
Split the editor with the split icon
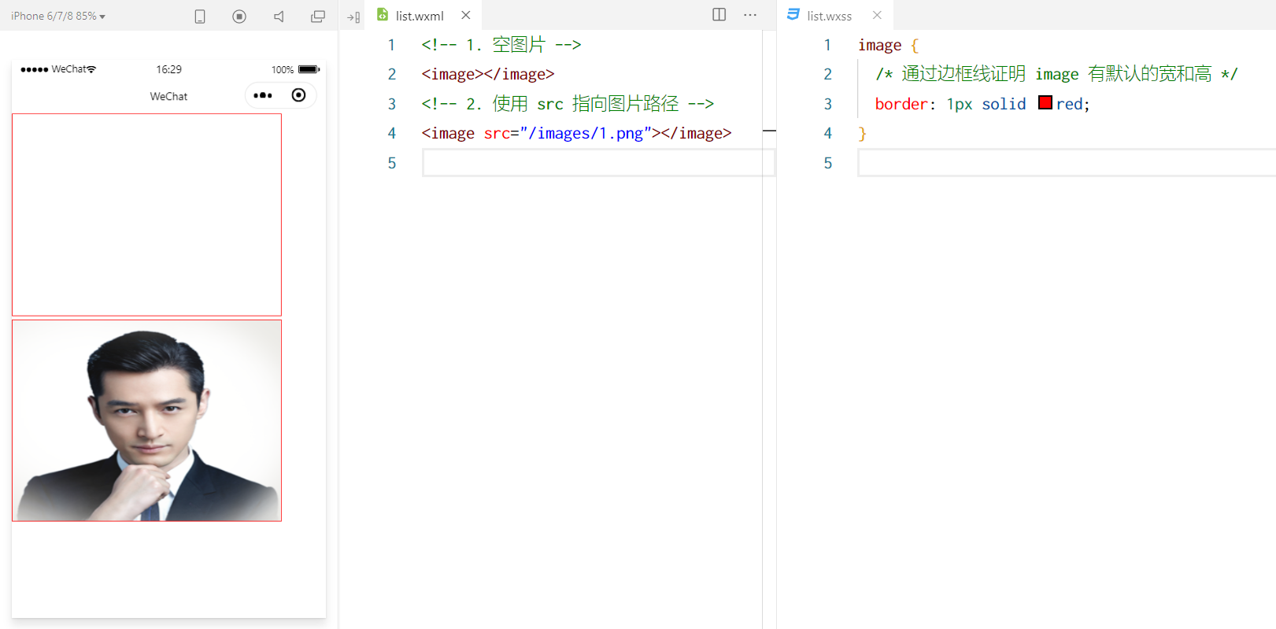click(x=719, y=15)
